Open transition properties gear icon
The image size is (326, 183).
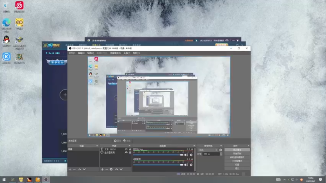coord(220,150)
